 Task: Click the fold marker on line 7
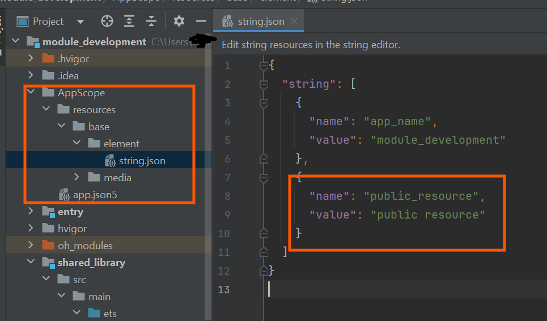(263, 178)
